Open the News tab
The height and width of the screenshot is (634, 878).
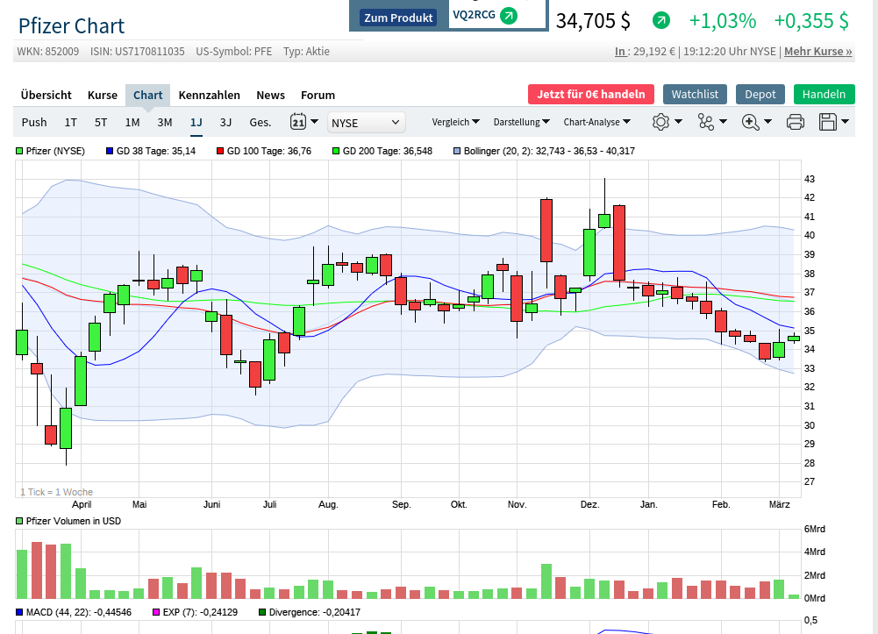point(270,95)
